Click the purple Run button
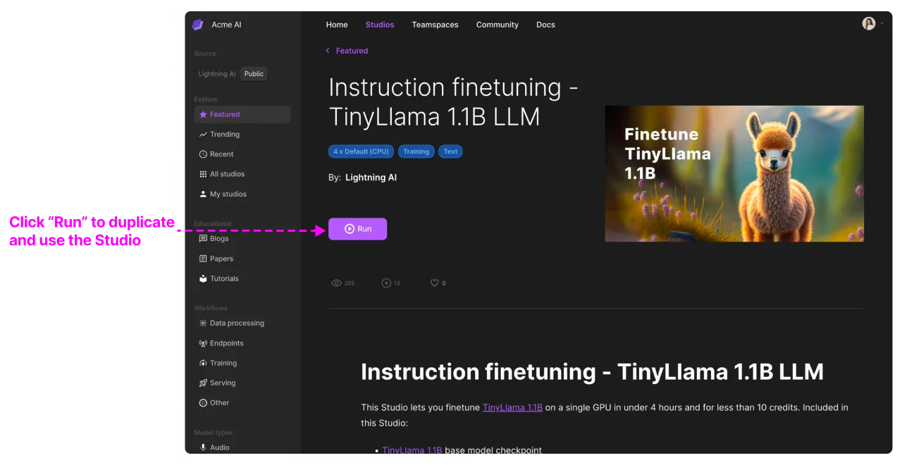Viewport: 902px width, 465px height. pos(357,229)
